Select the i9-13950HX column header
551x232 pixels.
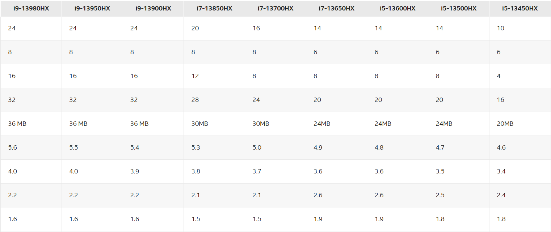click(92, 8)
